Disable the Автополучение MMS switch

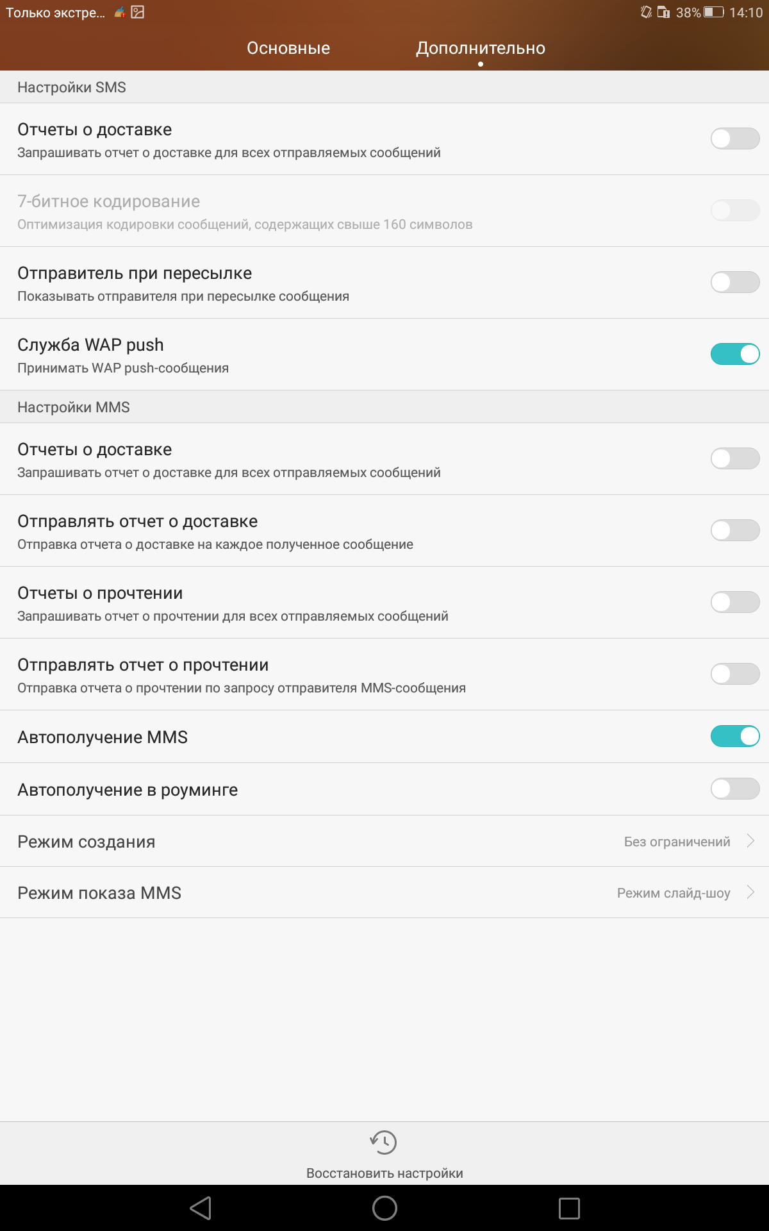tap(735, 736)
